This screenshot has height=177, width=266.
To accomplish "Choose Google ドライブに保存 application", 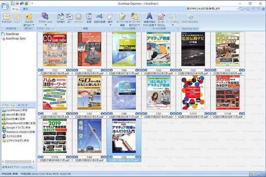I will [16, 128].
